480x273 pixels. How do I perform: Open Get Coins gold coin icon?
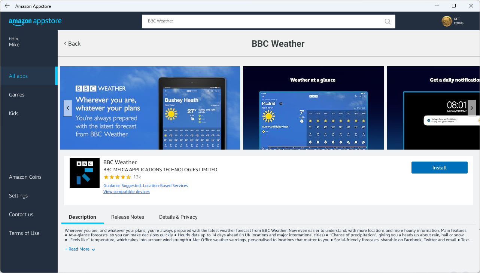pyautogui.click(x=447, y=21)
